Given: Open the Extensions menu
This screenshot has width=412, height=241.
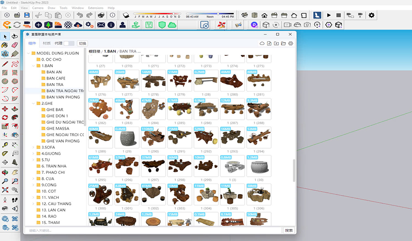Looking at the screenshot, I should (x=95, y=8).
